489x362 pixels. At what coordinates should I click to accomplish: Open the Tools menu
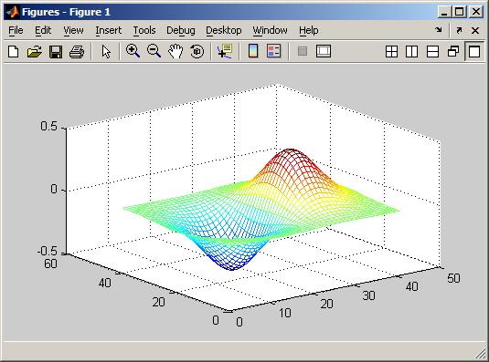pos(144,30)
